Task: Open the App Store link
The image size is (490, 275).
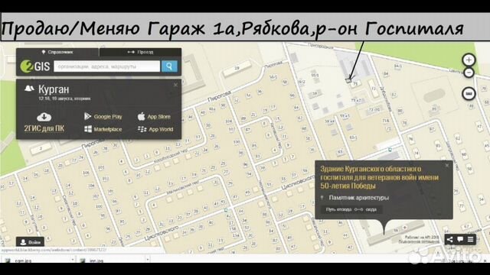Action: pos(159,117)
